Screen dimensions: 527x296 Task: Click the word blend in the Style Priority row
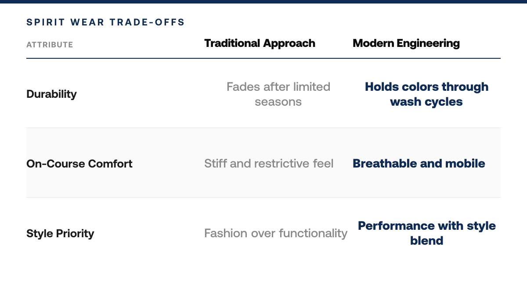[426, 241]
